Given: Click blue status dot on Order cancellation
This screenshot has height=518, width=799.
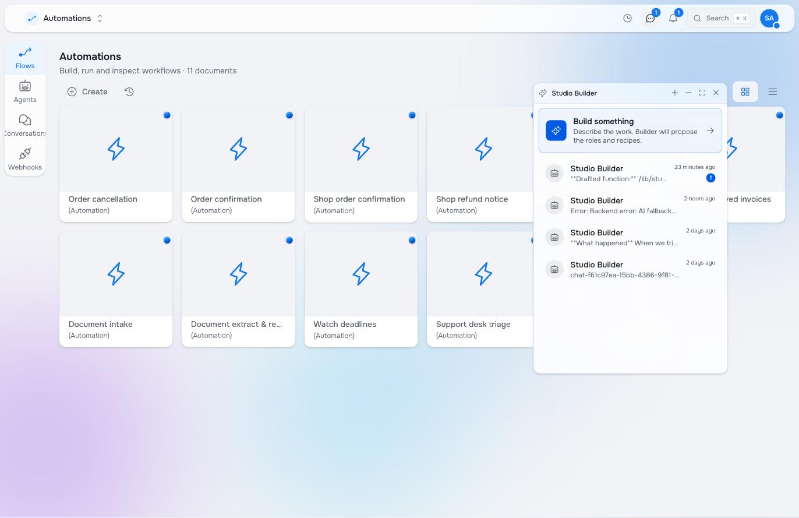Looking at the screenshot, I should click(167, 115).
